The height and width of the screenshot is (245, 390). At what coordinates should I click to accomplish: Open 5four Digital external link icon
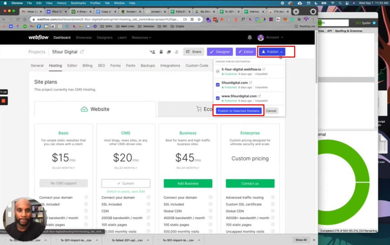tap(82, 52)
